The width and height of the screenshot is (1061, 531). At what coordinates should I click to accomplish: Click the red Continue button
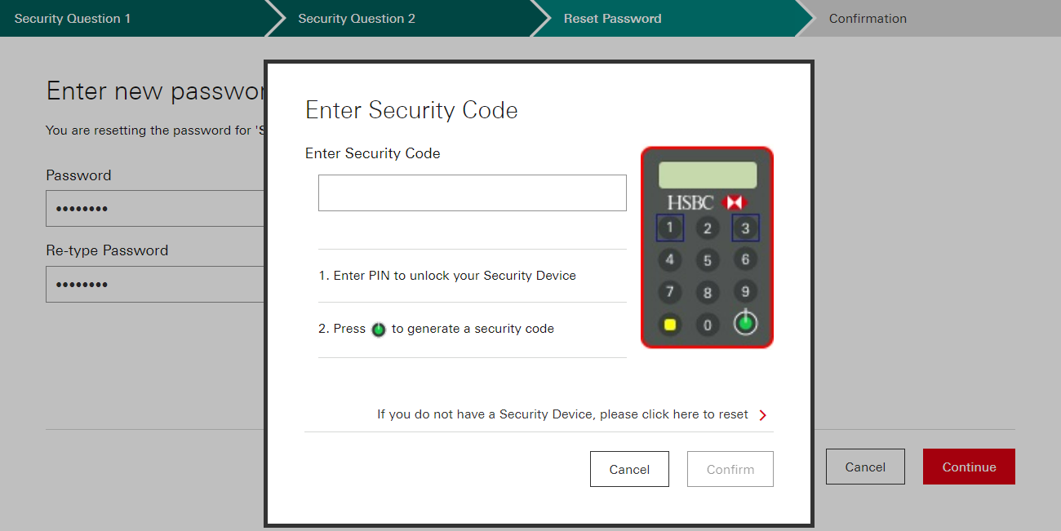tap(969, 467)
